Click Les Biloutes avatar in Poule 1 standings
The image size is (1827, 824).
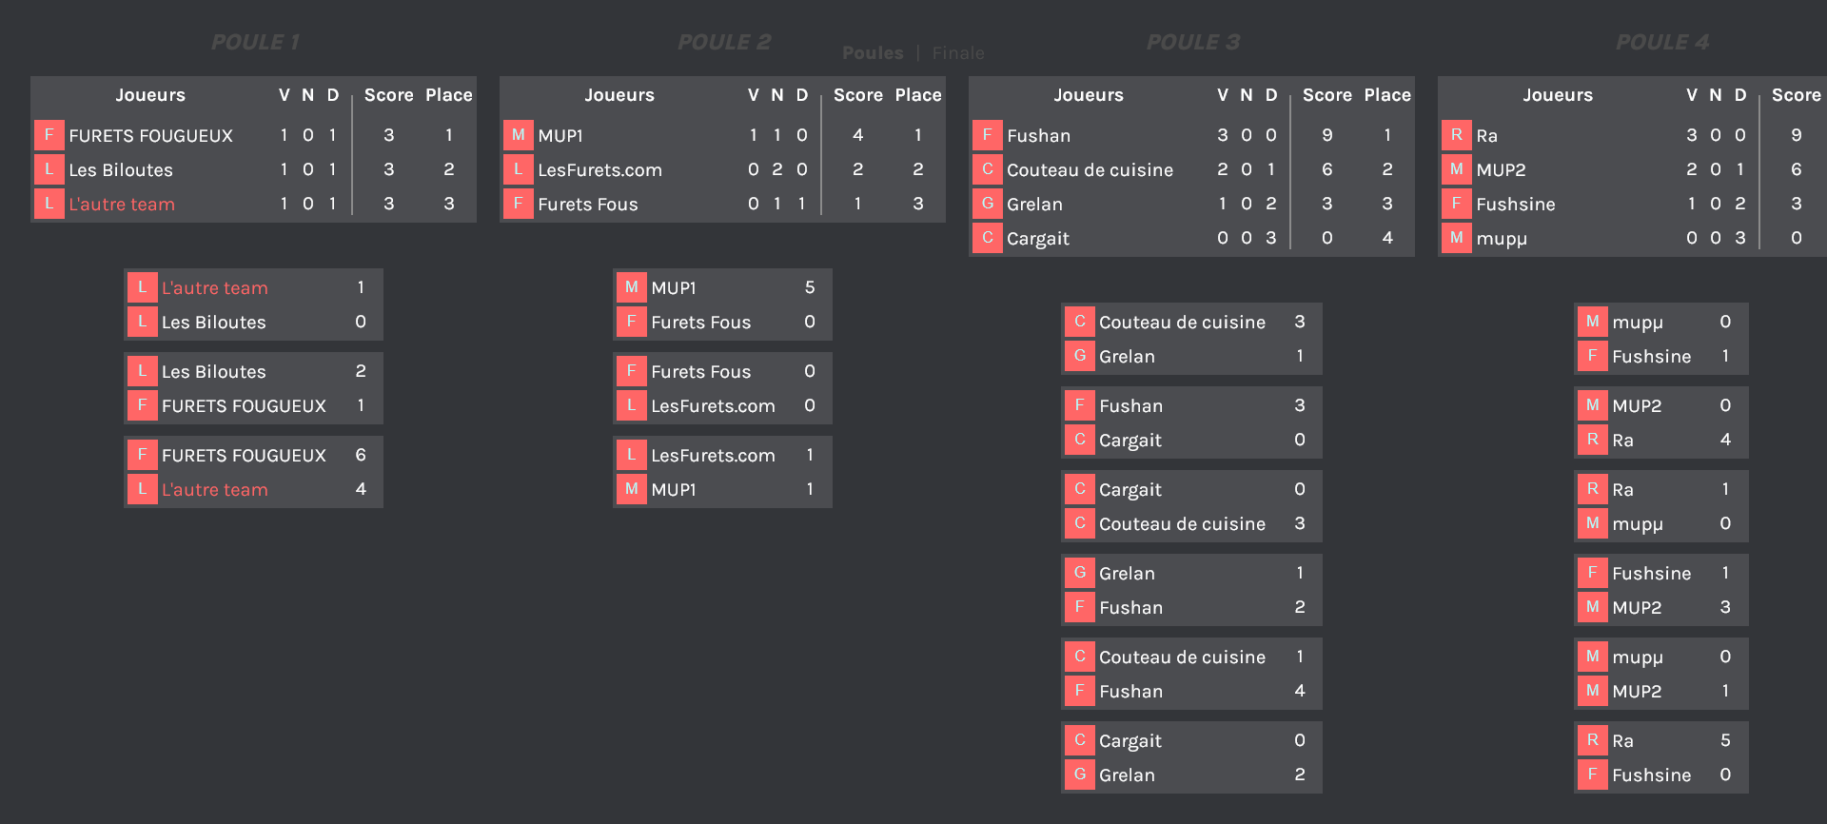pos(49,169)
